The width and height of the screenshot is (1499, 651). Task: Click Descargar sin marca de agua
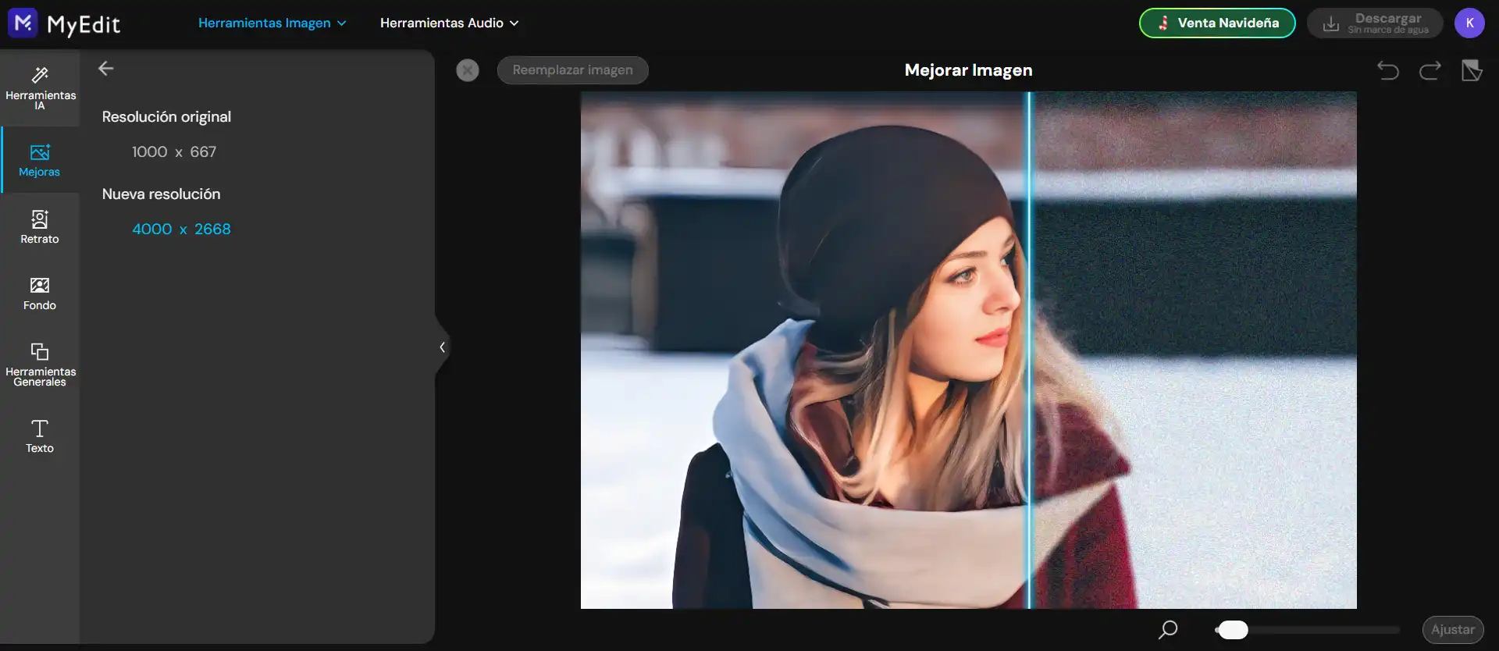pos(1375,23)
